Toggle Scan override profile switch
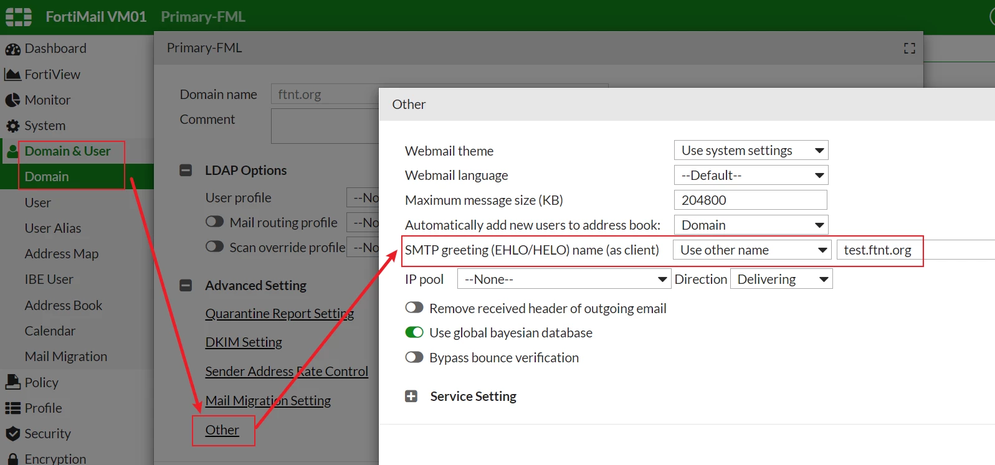The image size is (995, 465). [x=214, y=247]
